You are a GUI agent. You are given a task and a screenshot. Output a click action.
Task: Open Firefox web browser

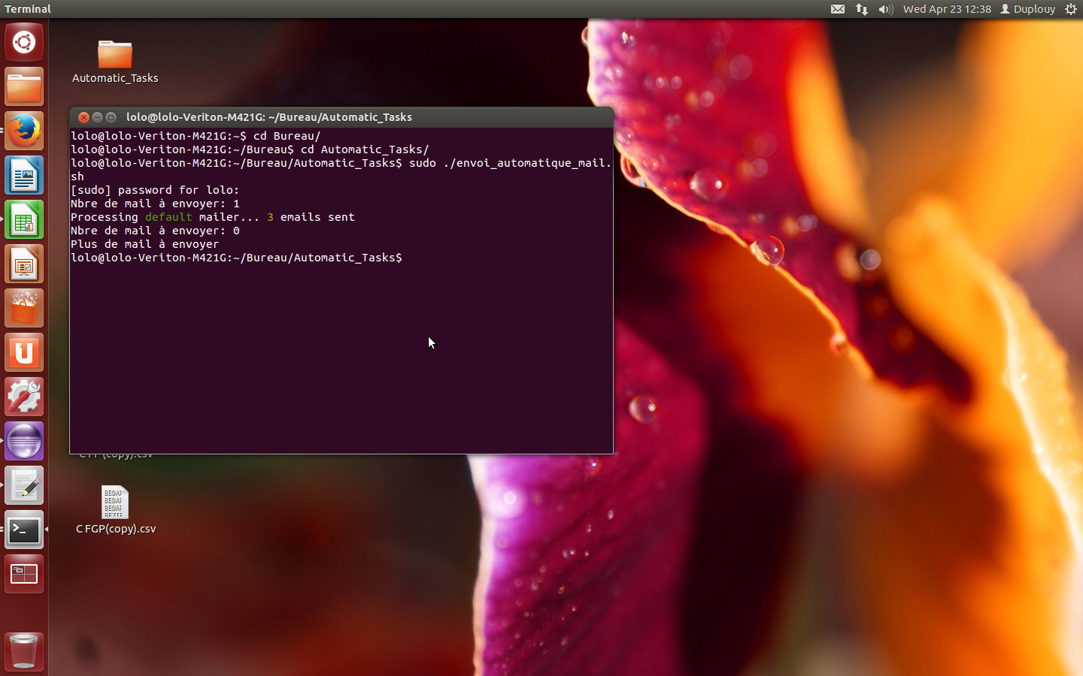tap(24, 131)
